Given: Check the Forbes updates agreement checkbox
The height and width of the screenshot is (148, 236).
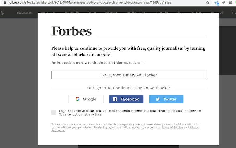Looking at the screenshot, I should click(x=54, y=113).
